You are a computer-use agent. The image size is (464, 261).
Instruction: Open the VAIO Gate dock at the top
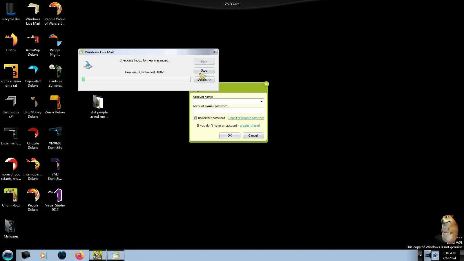click(232, 4)
